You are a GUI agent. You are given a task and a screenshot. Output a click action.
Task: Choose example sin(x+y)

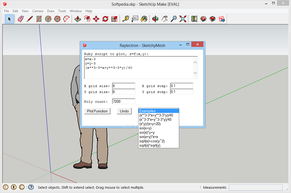coord(159,128)
